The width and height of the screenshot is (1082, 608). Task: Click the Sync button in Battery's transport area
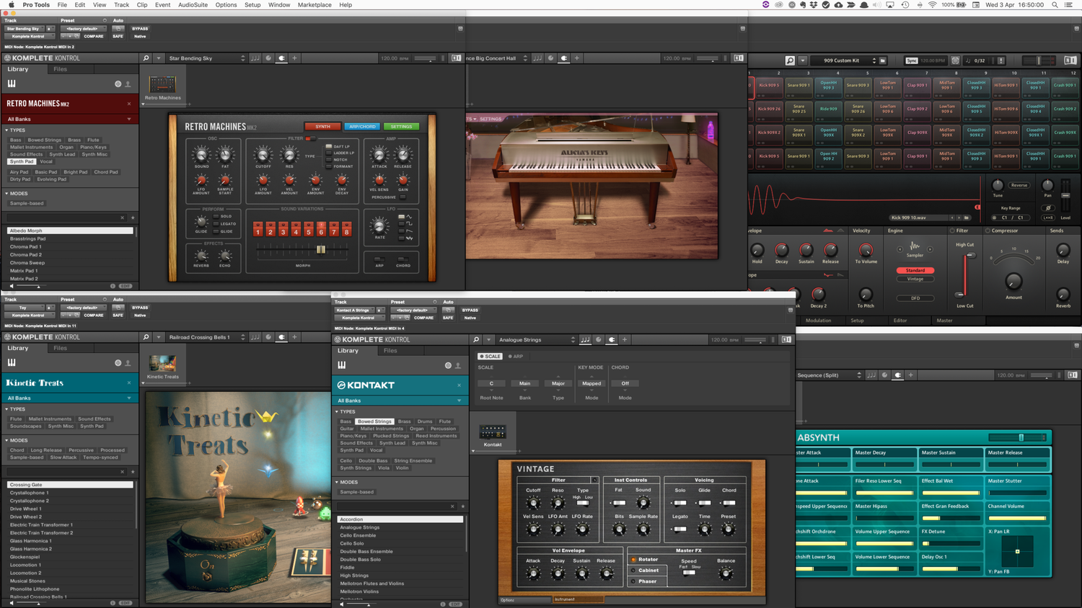pos(911,61)
